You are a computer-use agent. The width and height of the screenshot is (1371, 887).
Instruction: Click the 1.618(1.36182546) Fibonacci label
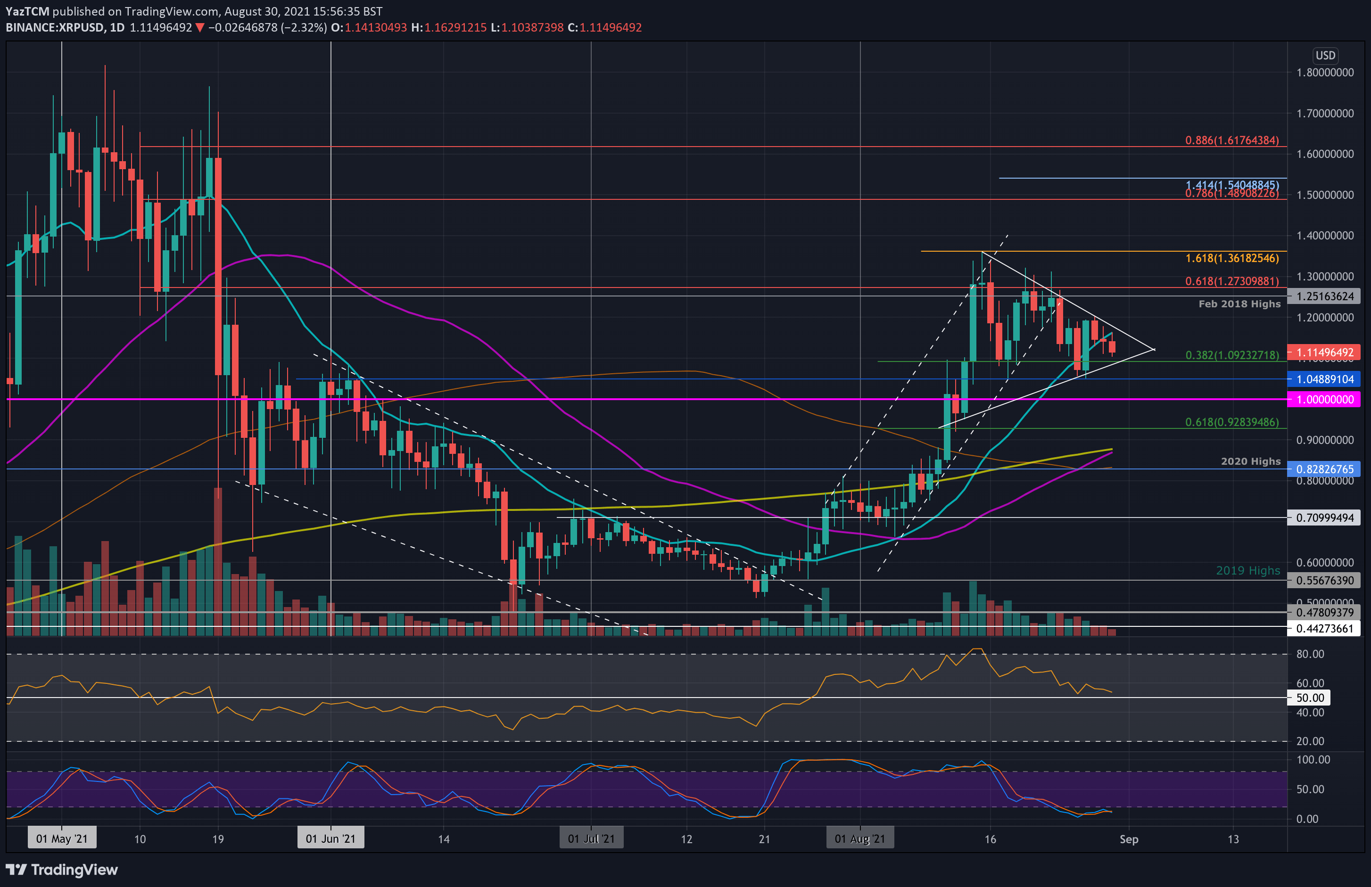(x=1232, y=258)
